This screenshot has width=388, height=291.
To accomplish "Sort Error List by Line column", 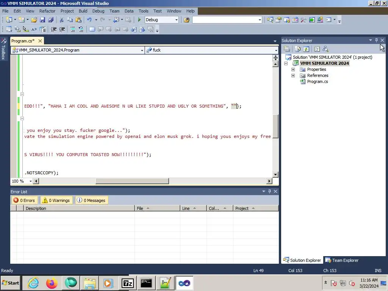I will coord(193,208).
